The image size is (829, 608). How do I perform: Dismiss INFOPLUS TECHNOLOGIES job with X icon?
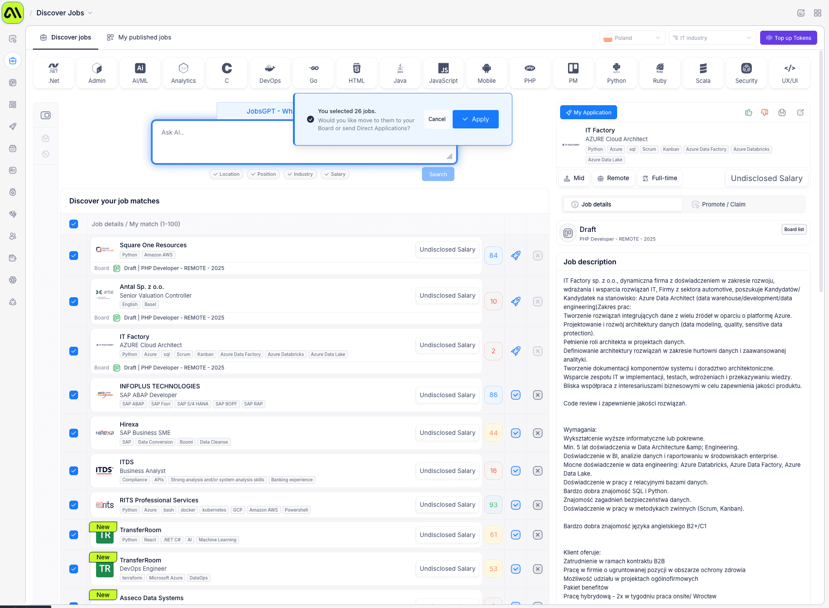point(538,395)
